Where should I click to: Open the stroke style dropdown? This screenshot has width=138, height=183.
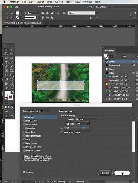(38, 18)
